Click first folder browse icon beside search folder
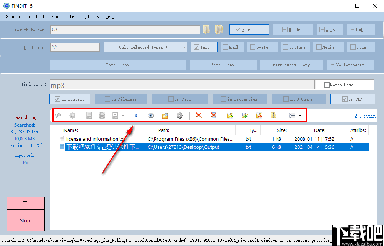Viewport: 384px width, 246px height. coord(207,29)
